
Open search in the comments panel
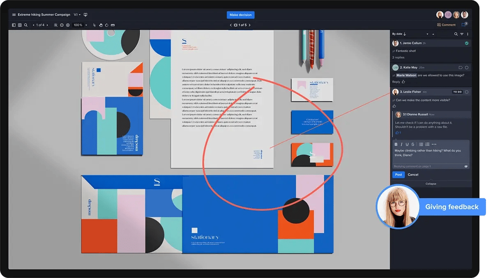(456, 34)
